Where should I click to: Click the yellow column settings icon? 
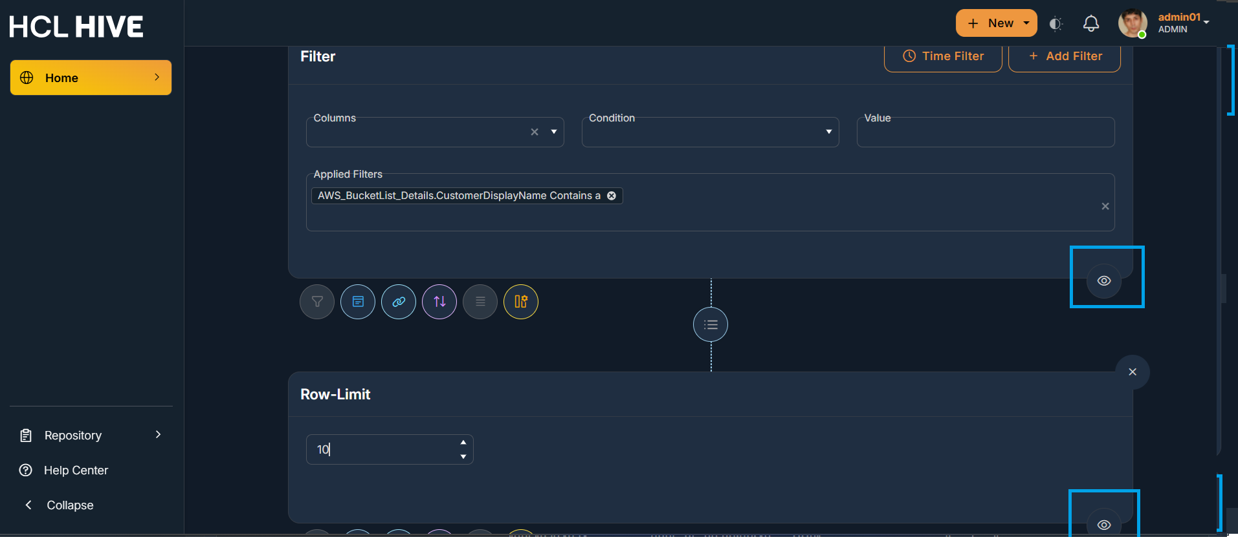click(x=521, y=302)
